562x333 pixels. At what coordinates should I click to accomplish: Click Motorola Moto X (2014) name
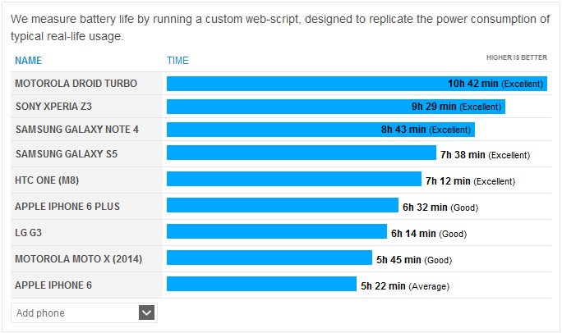pos(78,259)
